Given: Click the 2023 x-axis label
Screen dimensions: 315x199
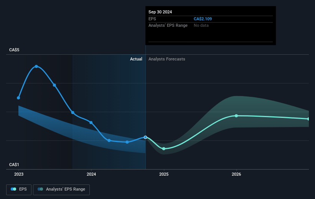Looking at the screenshot, I should [x=19, y=175].
